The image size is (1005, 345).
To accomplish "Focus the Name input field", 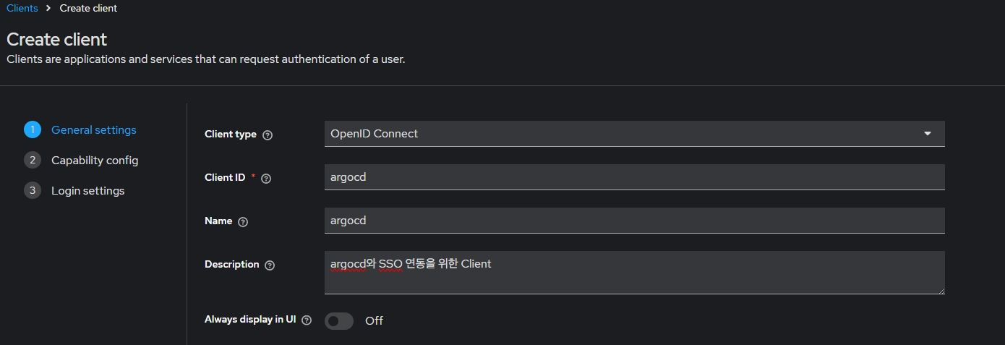I will pyautogui.click(x=634, y=221).
